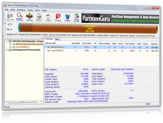Click the Delete partition icon
Viewport: 163px width, 123px height.
point(67,18)
